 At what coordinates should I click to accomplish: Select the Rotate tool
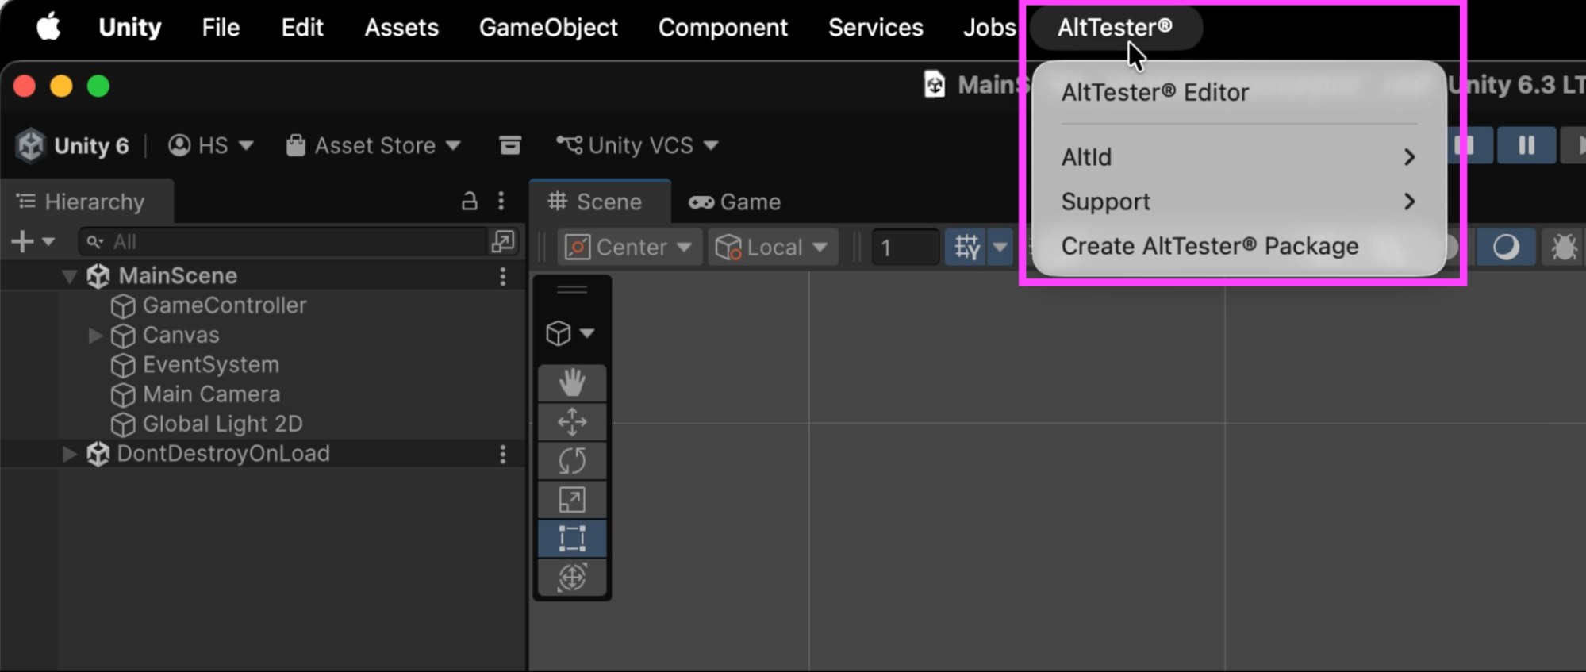(572, 461)
